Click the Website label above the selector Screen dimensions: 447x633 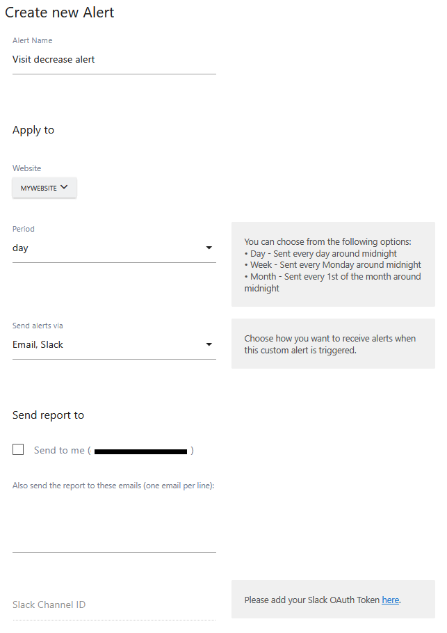tap(26, 168)
